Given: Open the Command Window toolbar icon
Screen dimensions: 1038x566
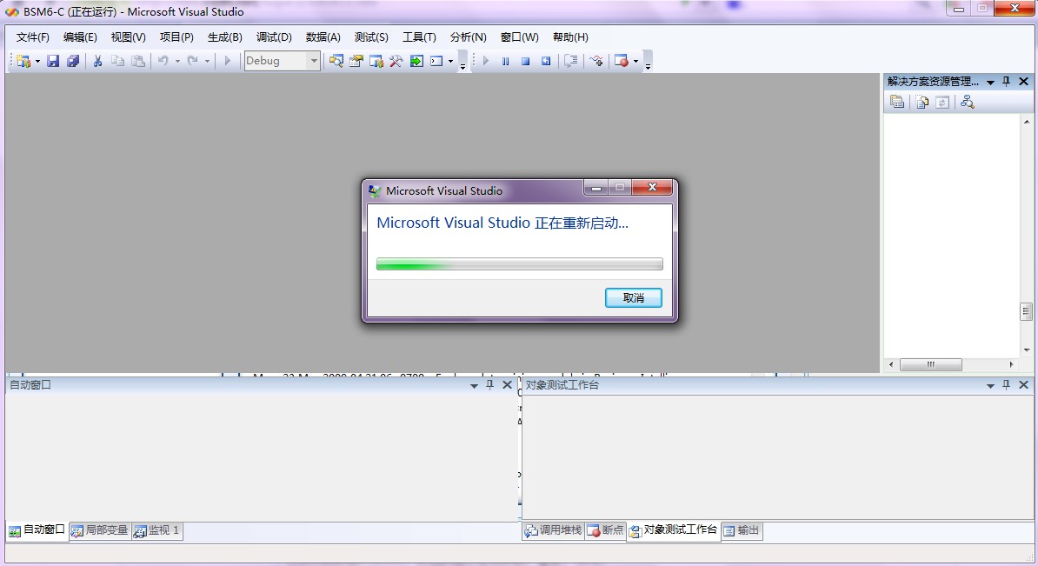Looking at the screenshot, I should point(436,61).
